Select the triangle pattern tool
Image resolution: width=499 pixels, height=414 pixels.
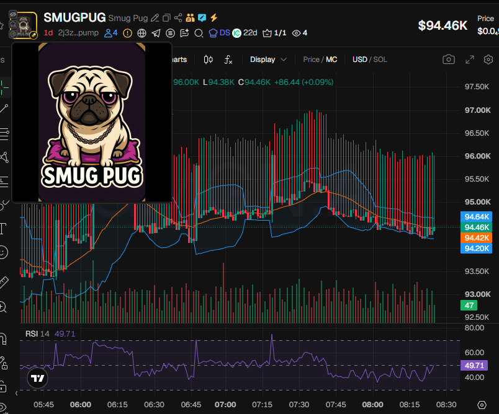pyautogui.click(x=4, y=157)
